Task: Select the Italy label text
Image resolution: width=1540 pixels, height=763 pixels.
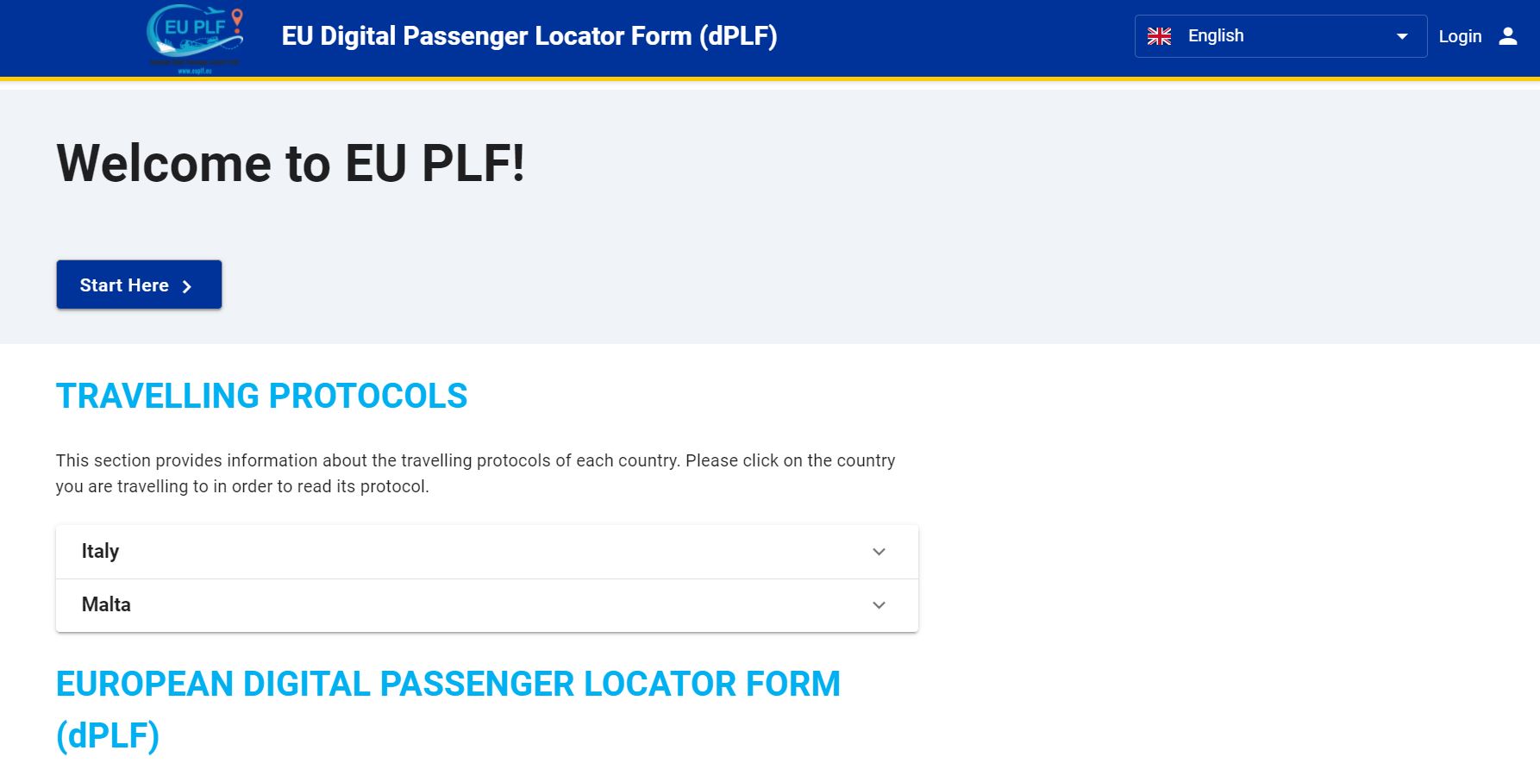Action: pos(100,552)
